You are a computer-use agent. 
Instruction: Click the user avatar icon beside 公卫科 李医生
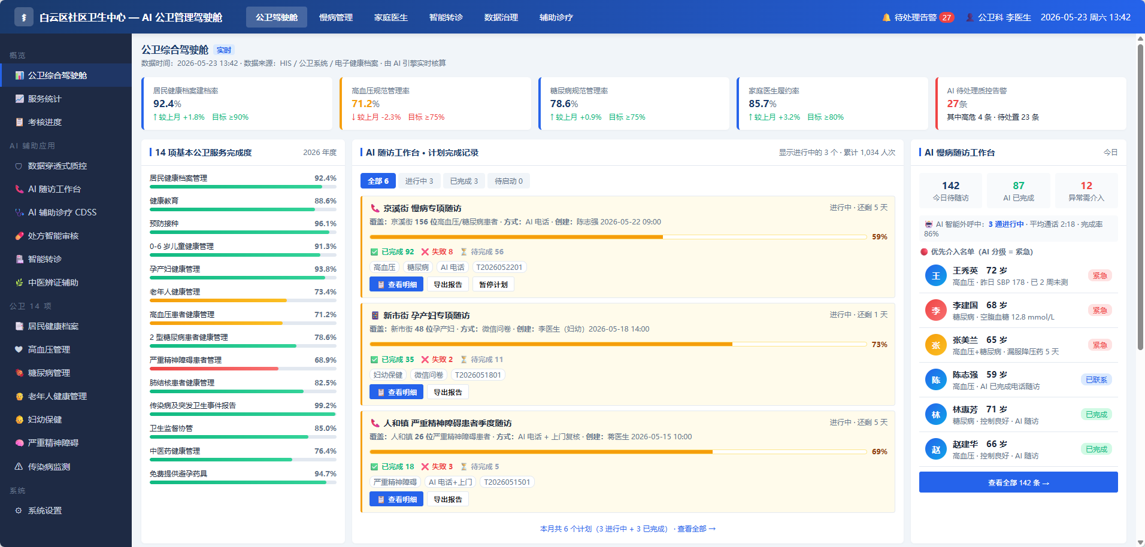pos(970,17)
